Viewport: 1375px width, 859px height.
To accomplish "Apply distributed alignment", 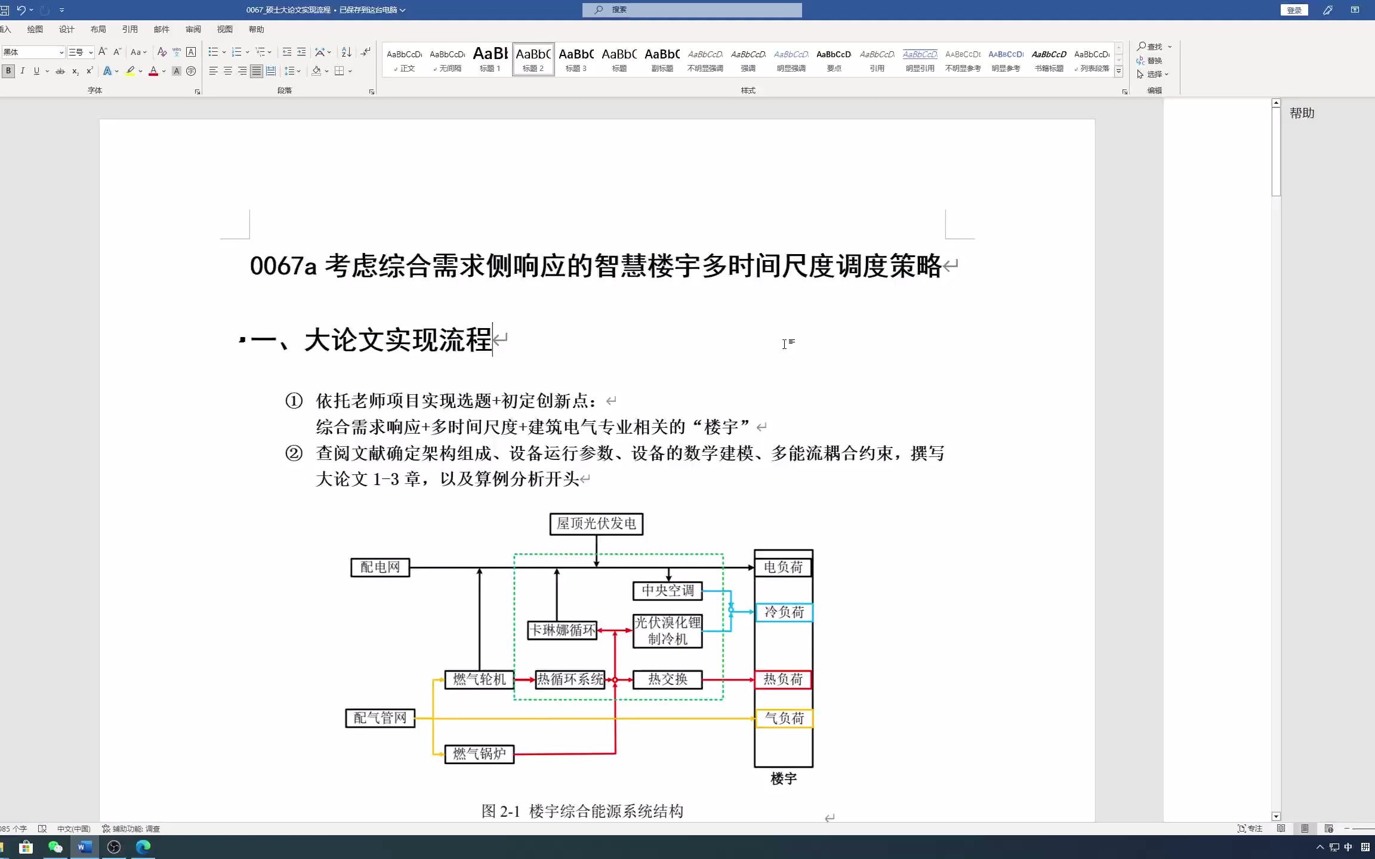I will tap(271, 71).
